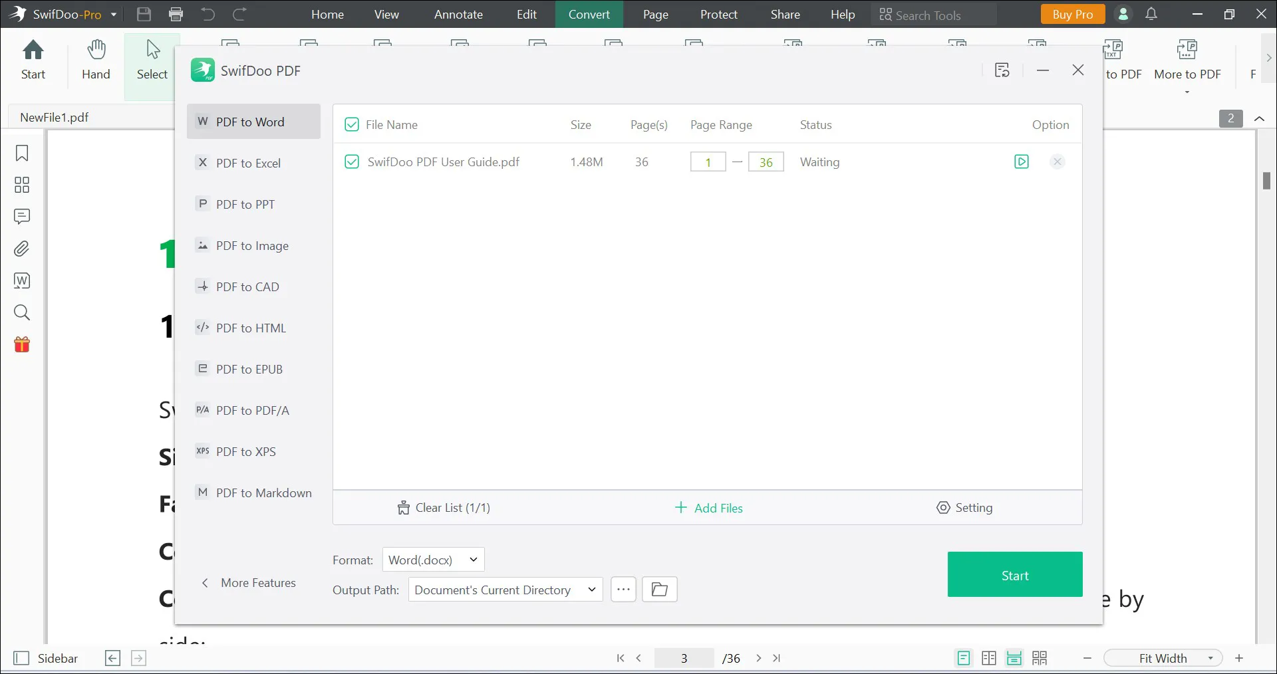
Task: Expand the Format Word(.docx) dropdown
Action: point(433,560)
